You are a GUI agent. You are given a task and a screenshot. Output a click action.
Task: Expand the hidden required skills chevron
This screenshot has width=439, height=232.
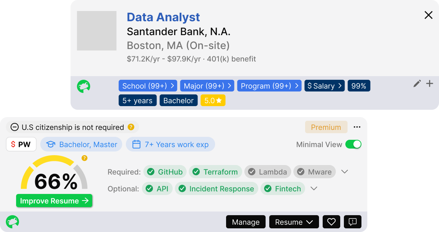tap(344, 172)
